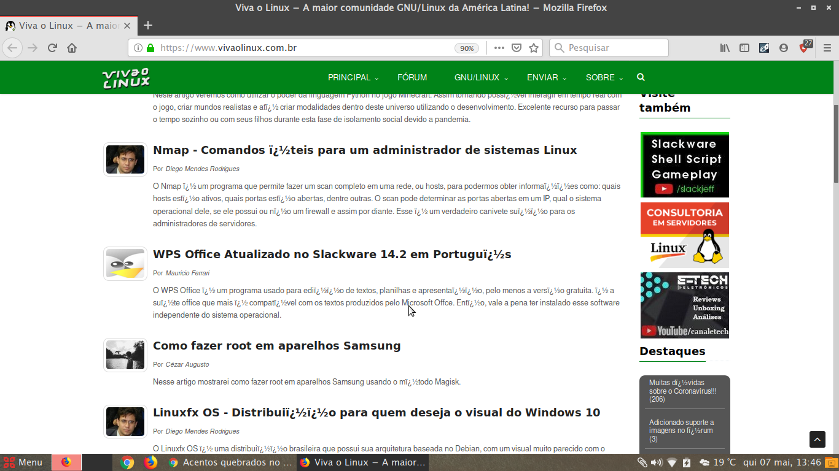This screenshot has width=839, height=471.
Task: Open author Cézar Augusto profile link
Action: tap(187, 364)
